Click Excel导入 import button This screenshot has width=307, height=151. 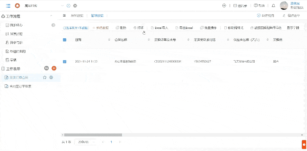160,28
